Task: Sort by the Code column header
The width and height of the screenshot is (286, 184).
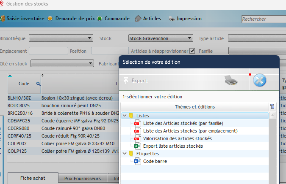Action: 24,84
